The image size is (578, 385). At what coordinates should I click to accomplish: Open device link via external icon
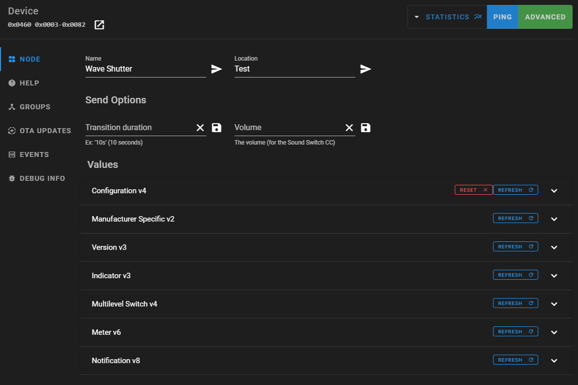pyautogui.click(x=99, y=25)
